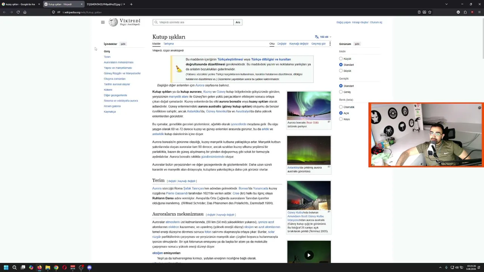
Task: Open the Değiştir edit tab
Action: [x=282, y=44]
